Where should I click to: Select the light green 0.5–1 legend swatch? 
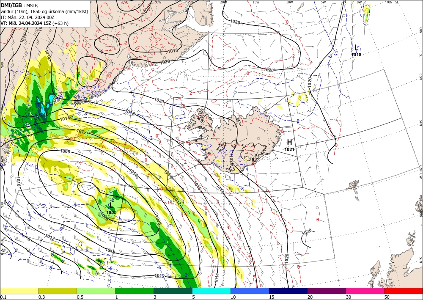coord(96,291)
